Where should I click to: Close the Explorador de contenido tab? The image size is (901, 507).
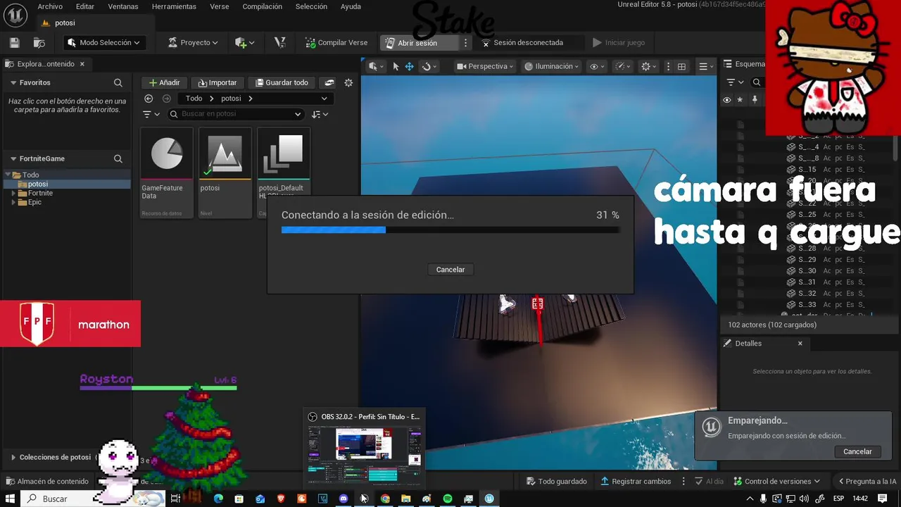[x=82, y=64]
